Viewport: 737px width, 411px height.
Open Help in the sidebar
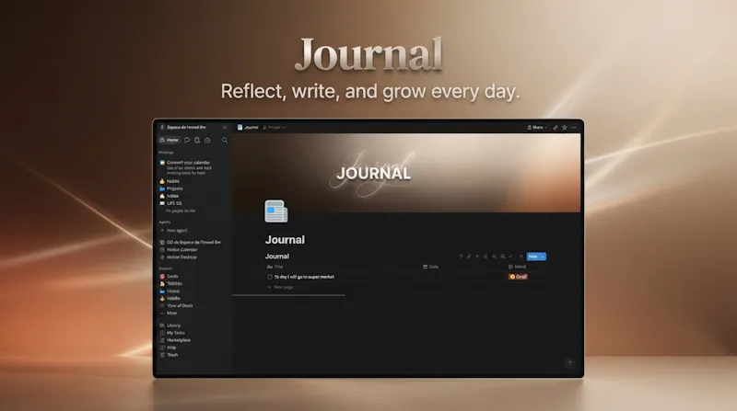tap(169, 348)
